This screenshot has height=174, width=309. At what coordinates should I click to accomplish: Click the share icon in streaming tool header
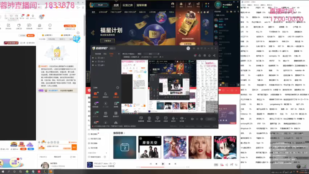tap(214, 56)
